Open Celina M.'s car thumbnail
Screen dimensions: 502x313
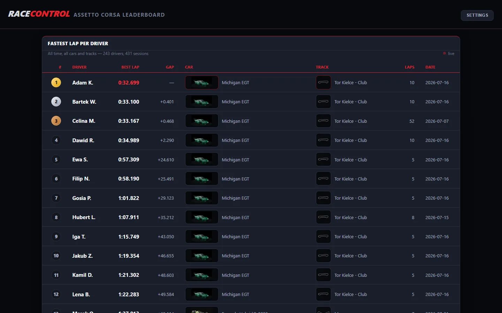point(202,121)
